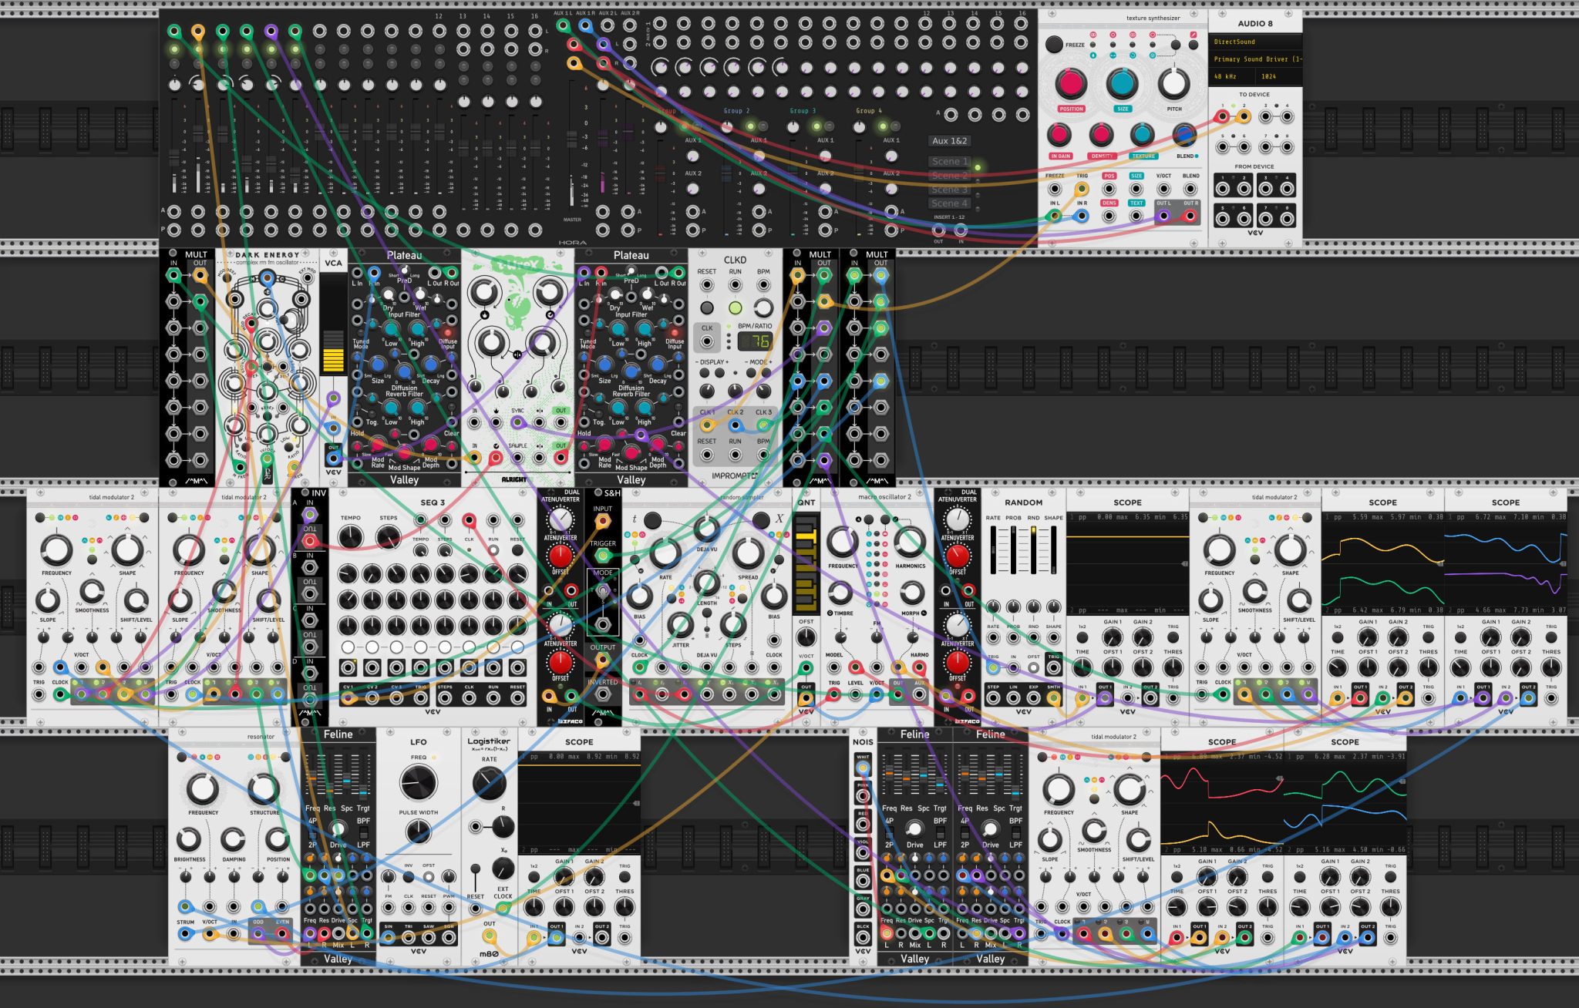This screenshot has height=1008, width=1579.
Task: Click the white PITCH knob on texture synthesizer
Action: point(1173,83)
